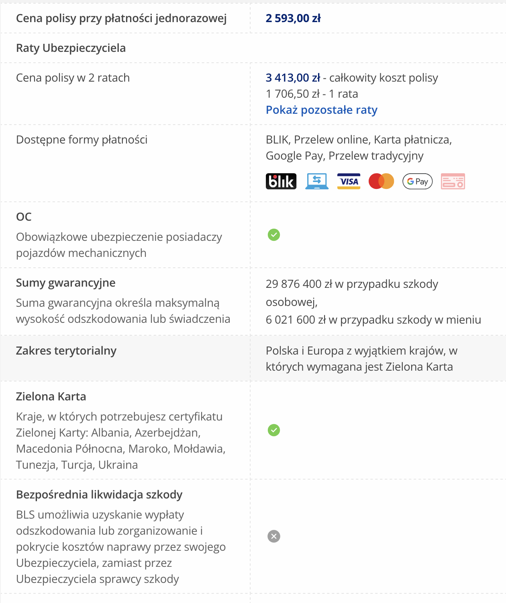Click the "Sumy gwarancyjne" heading
This screenshot has width=506, height=603.
coord(66,283)
